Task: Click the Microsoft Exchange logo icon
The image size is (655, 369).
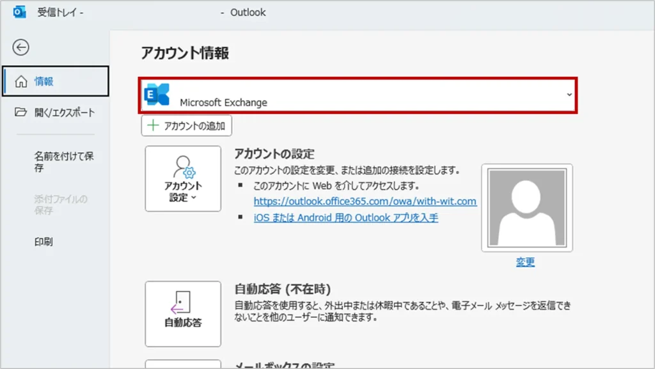Action: pyautogui.click(x=157, y=95)
